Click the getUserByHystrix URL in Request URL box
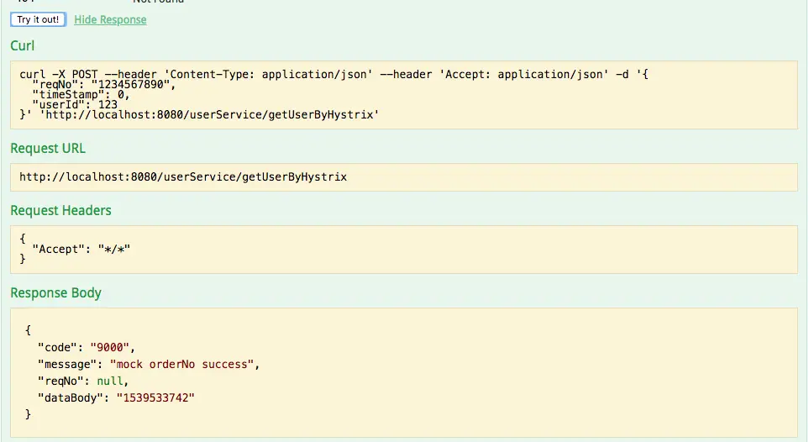 click(x=183, y=177)
